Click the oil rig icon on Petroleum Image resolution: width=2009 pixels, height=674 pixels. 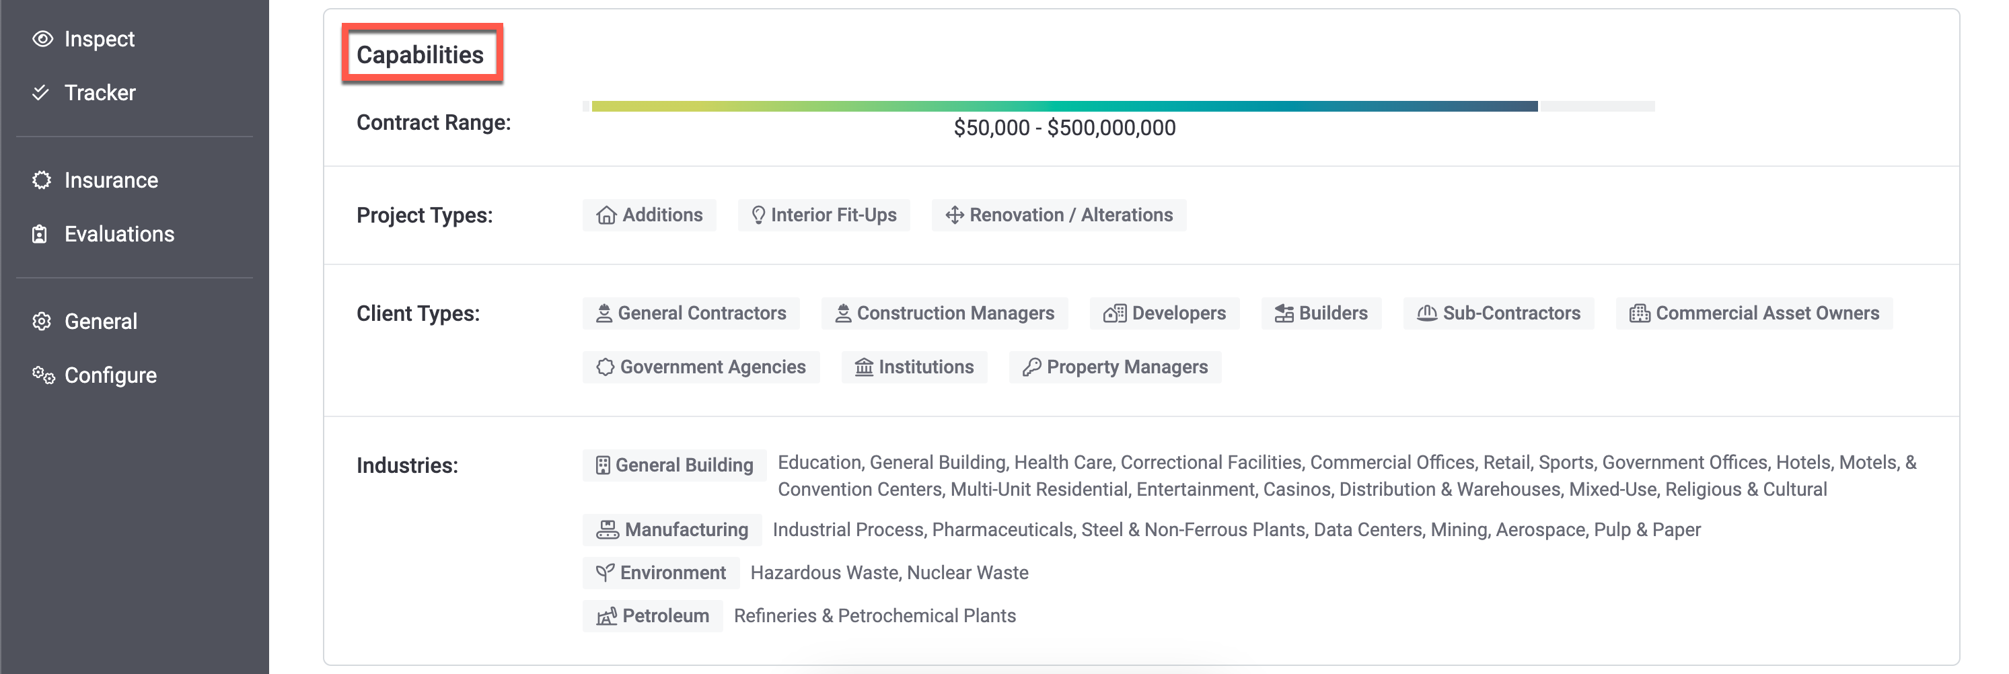(x=606, y=616)
